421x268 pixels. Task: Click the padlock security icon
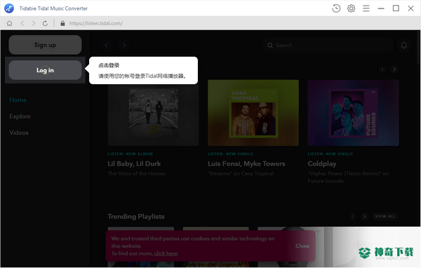click(62, 23)
